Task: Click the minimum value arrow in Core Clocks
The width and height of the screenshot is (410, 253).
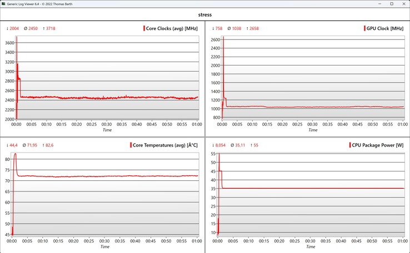Action: point(8,28)
